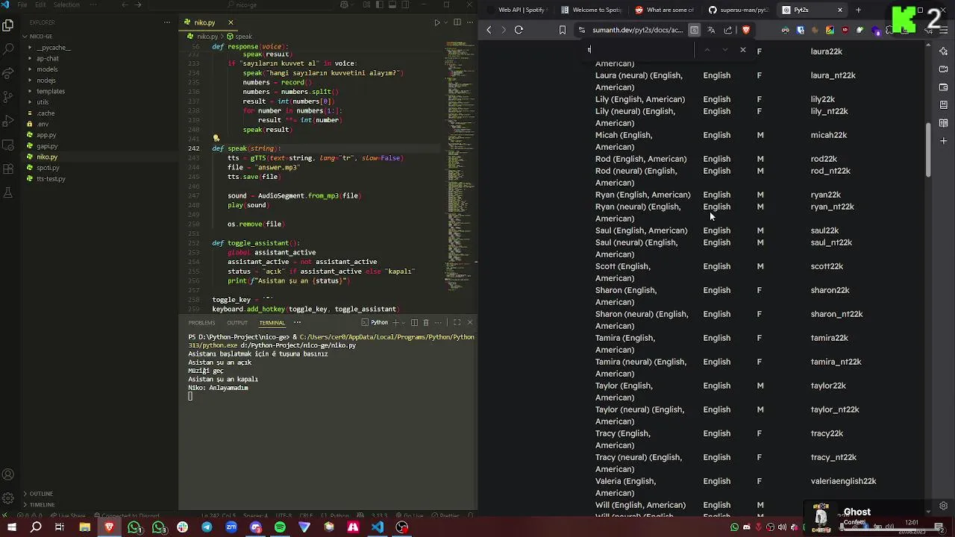Image resolution: width=955 pixels, height=537 pixels.
Task: Open the Search view in VS Code activity bar
Action: [x=8, y=48]
